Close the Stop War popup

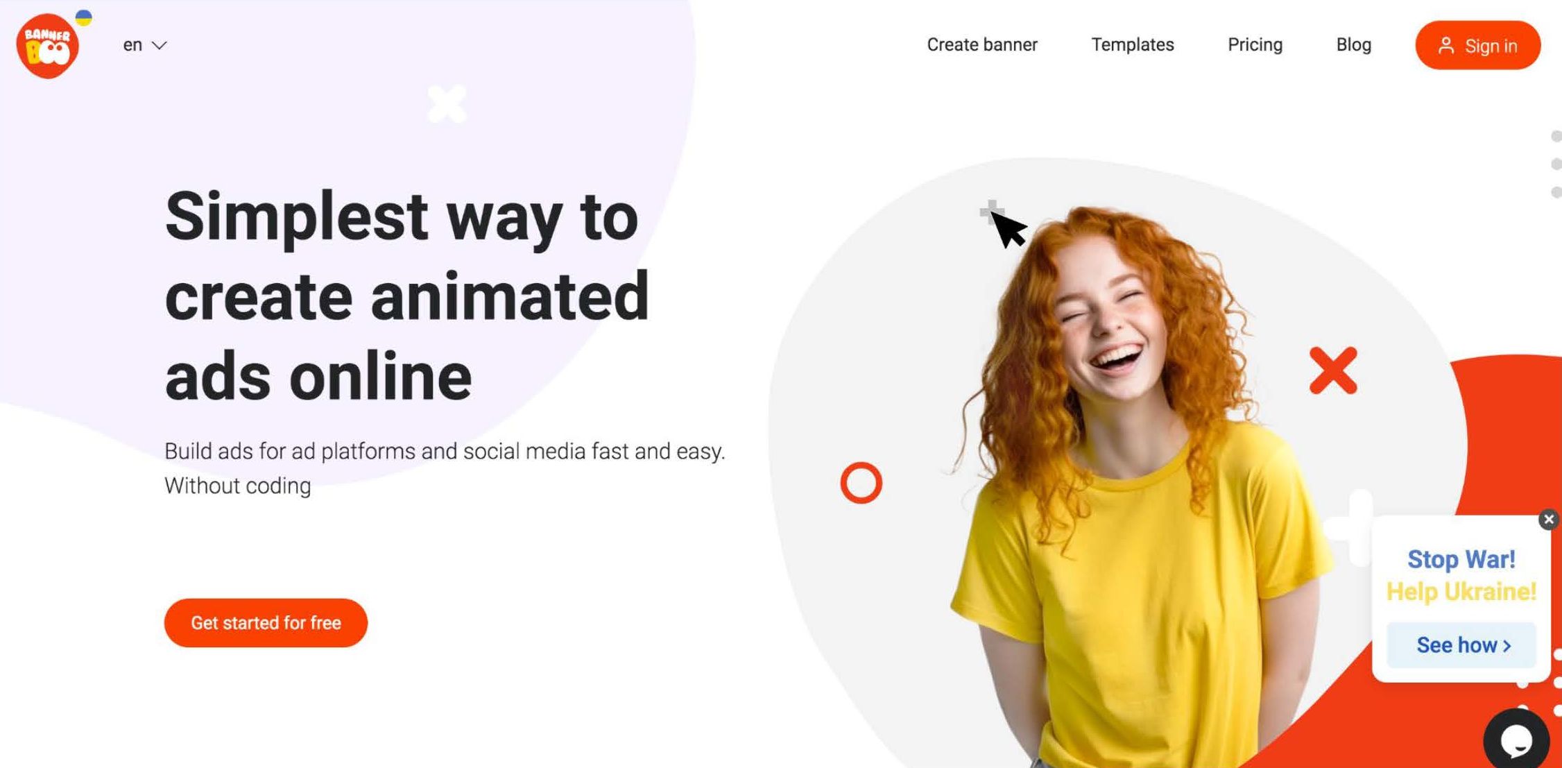pos(1548,519)
